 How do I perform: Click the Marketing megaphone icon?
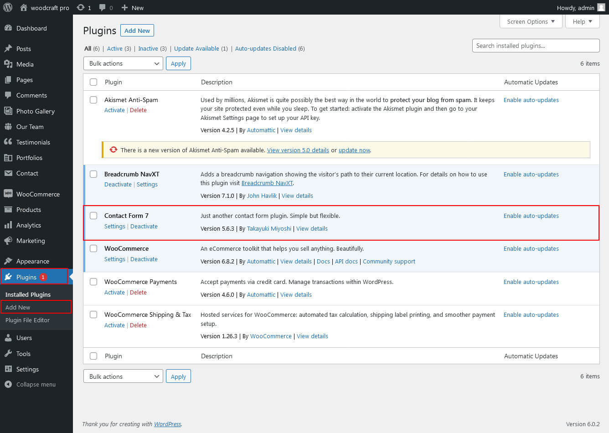pyautogui.click(x=8, y=241)
